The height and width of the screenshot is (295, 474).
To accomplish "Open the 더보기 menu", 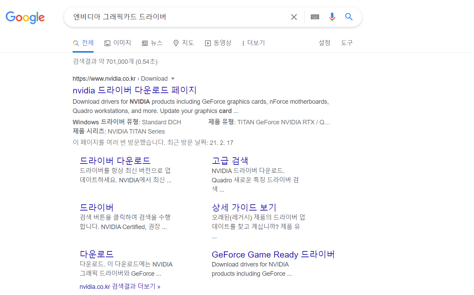I will [253, 43].
